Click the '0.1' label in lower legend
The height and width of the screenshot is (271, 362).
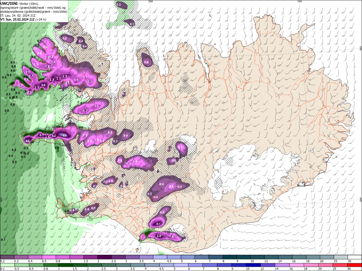click(x=2, y=269)
